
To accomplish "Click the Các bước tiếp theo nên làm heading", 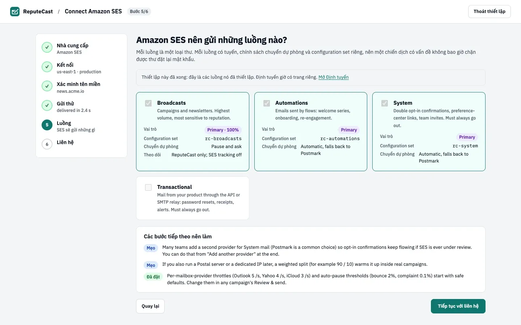I will click(178, 237).
